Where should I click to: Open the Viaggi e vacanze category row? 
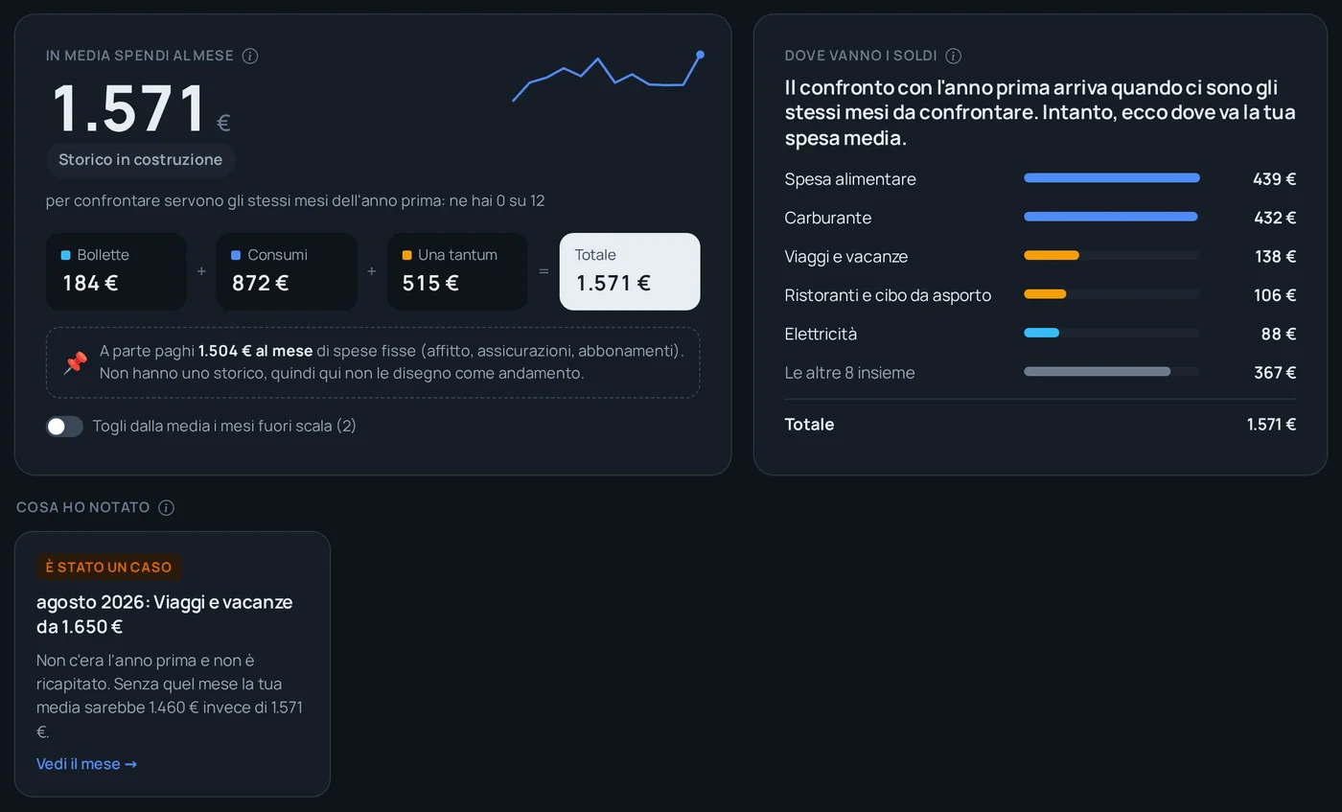point(1040,256)
